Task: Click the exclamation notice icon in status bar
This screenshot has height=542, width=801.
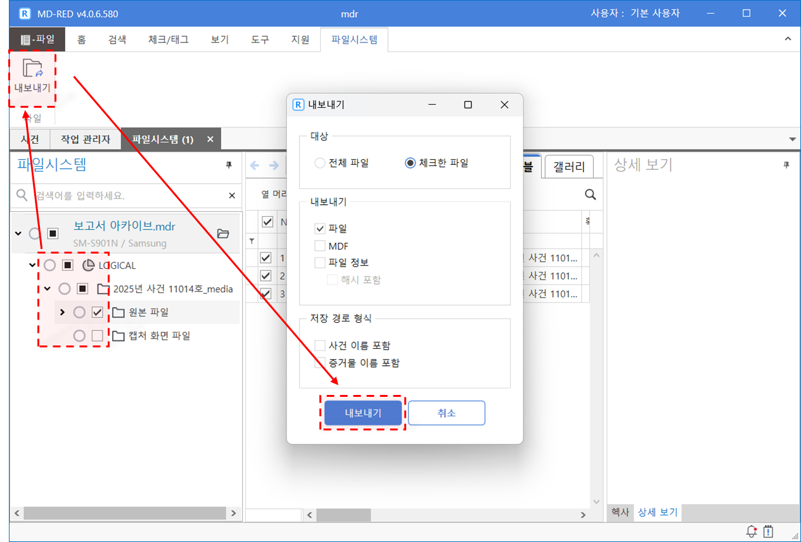Action: tap(769, 531)
